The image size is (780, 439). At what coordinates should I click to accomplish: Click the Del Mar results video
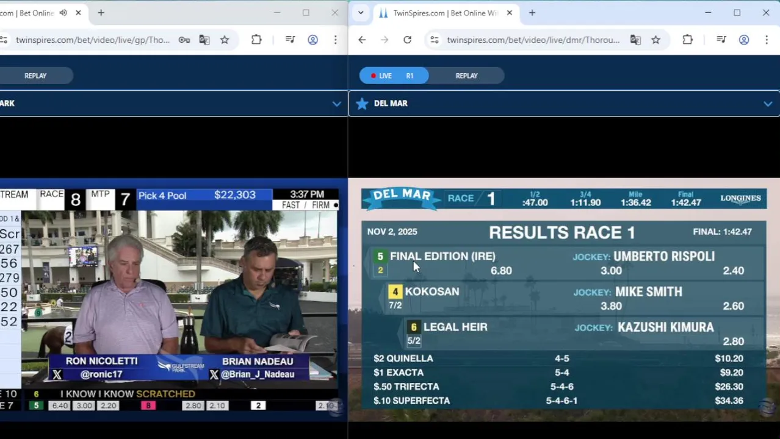tap(564, 299)
